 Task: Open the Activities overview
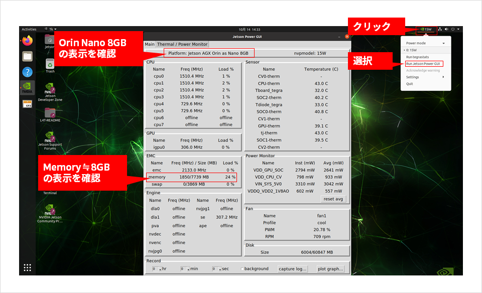click(29, 29)
